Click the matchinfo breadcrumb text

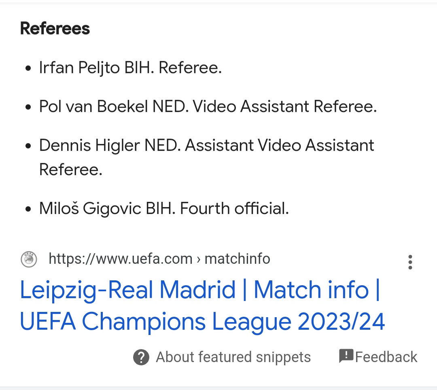237,259
